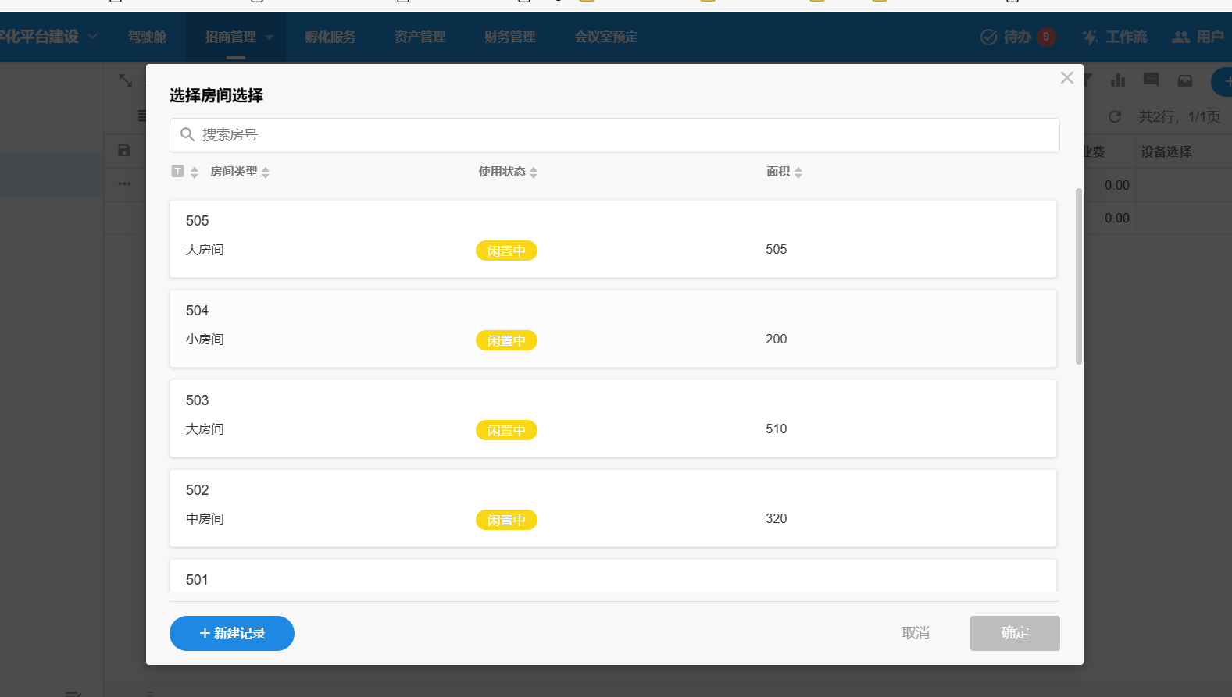Click 小房间 type in room 504
Viewport: 1232px width, 697px height.
[205, 339]
